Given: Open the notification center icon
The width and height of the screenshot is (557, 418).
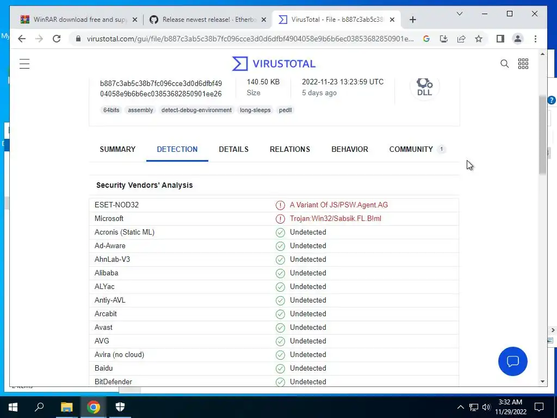Looking at the screenshot, I should pyautogui.click(x=539, y=407).
